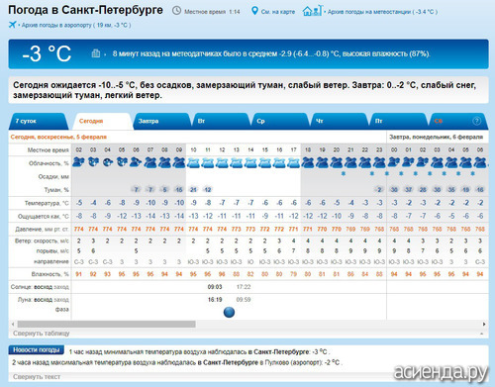Click the cloudiness icon for hour 04 today
Image resolution: width=495 pixels, height=387 pixels.
coord(107,162)
